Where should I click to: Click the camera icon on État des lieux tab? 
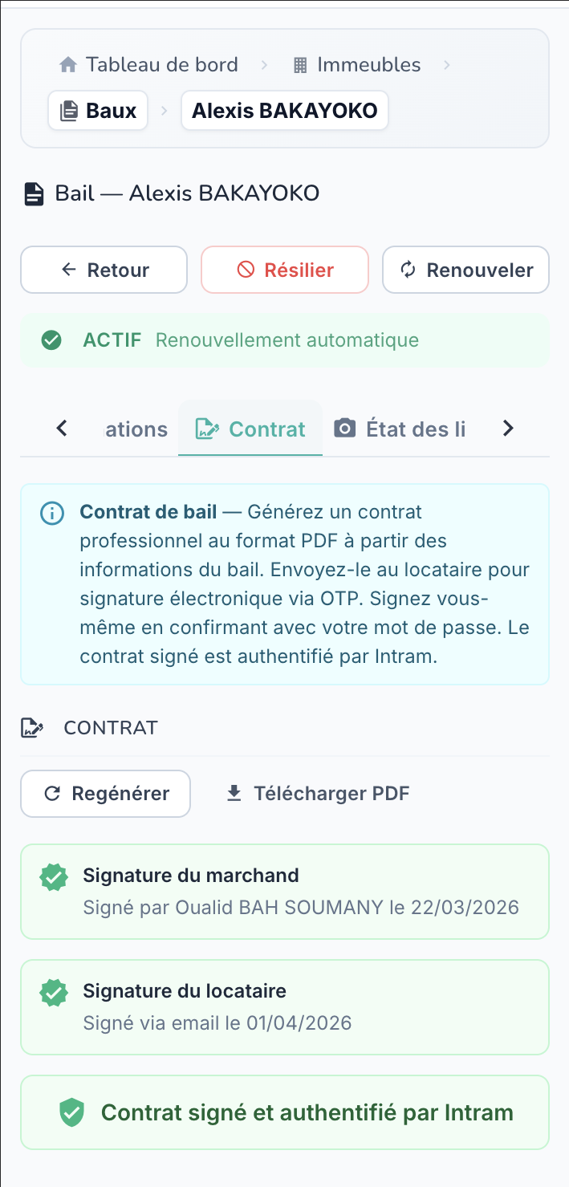(345, 429)
